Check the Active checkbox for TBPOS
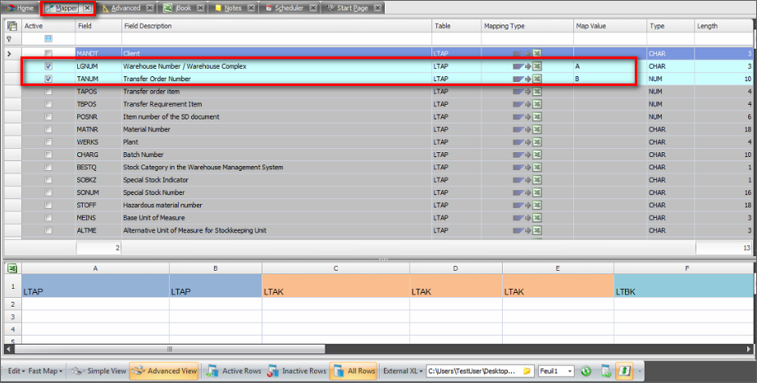This screenshot has height=383, width=757. click(48, 104)
